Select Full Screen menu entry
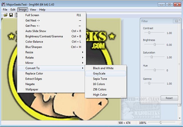This screenshot has width=183, height=127. click(52, 15)
